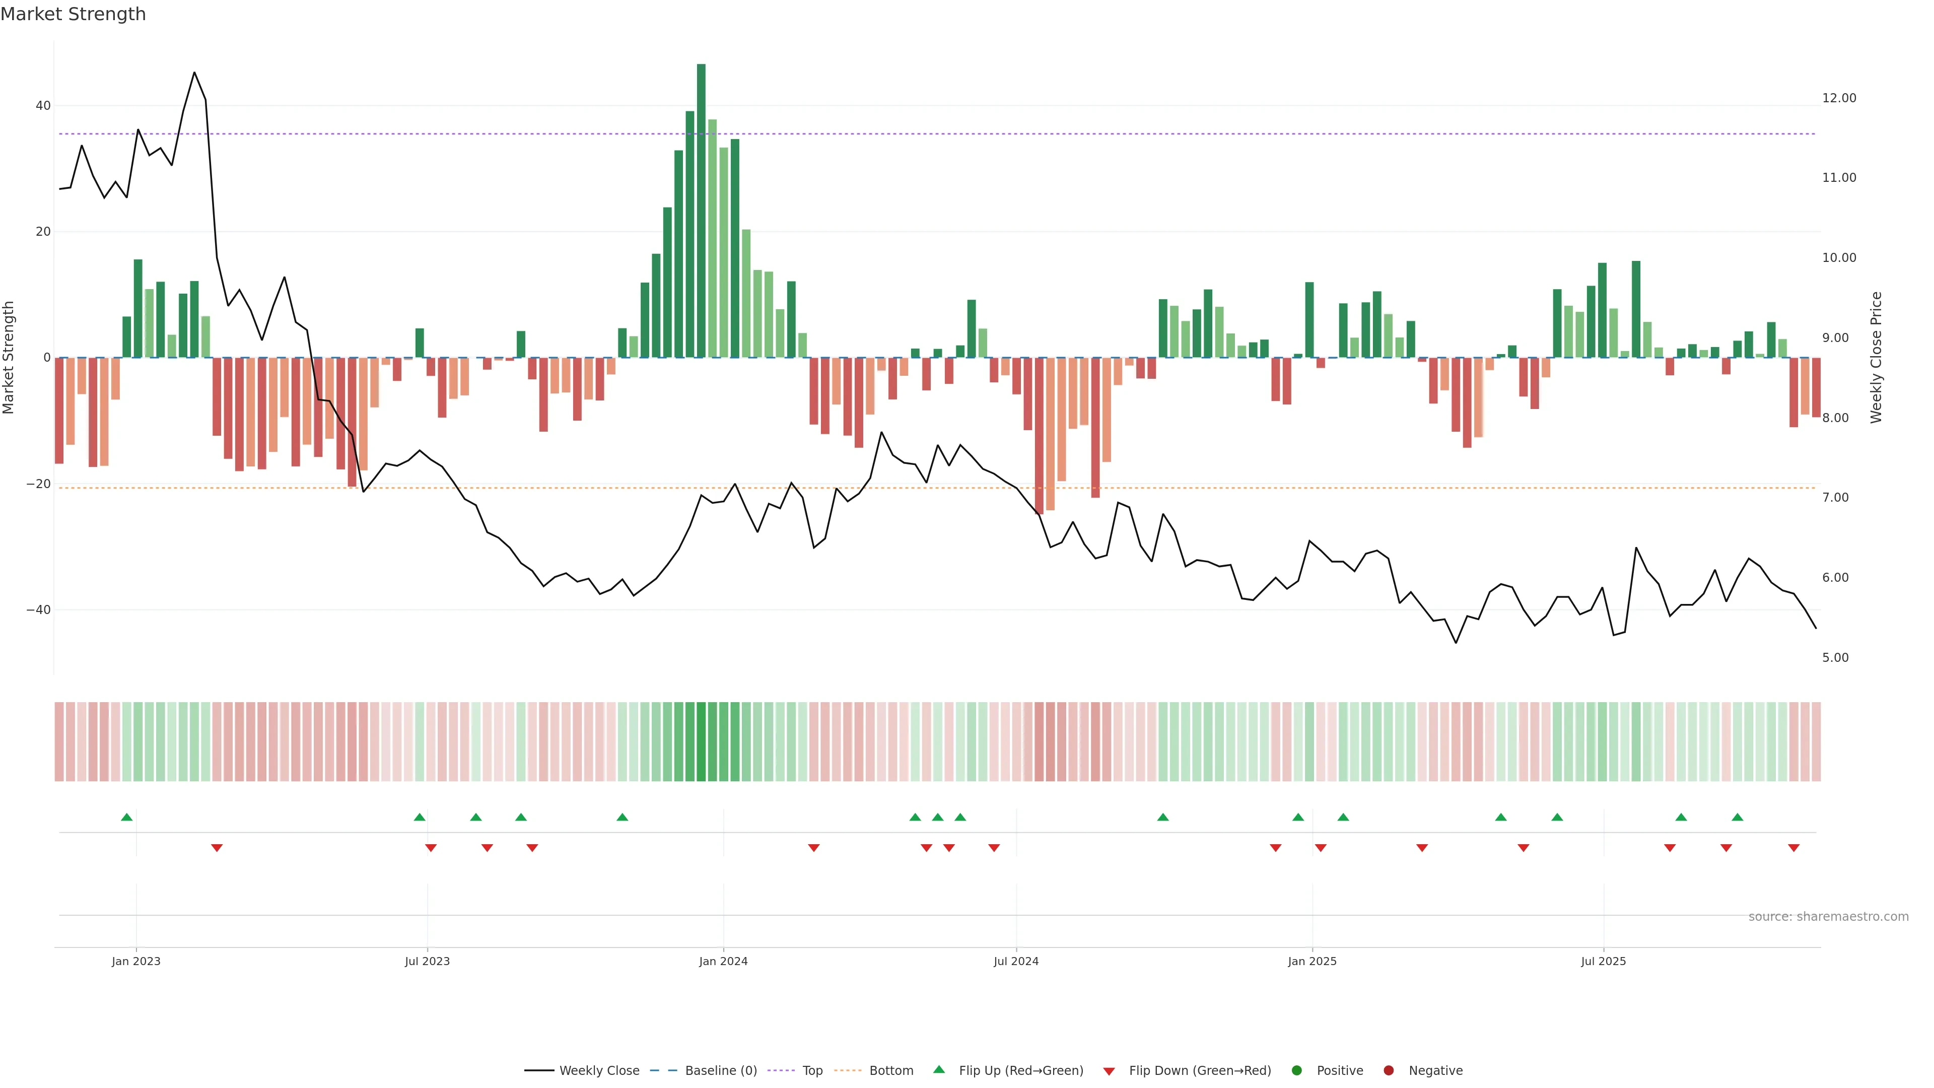Viewport: 1934px width, 1088px height.
Task: Click Jul 2024 x-axis label
Action: click(x=1016, y=961)
